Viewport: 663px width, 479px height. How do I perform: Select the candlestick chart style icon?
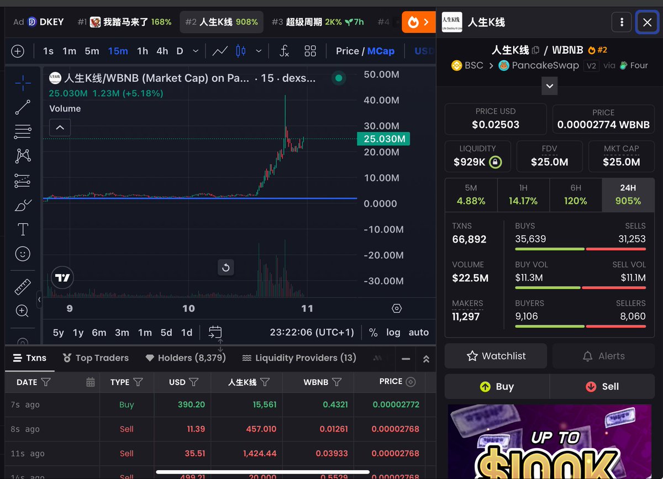click(240, 51)
